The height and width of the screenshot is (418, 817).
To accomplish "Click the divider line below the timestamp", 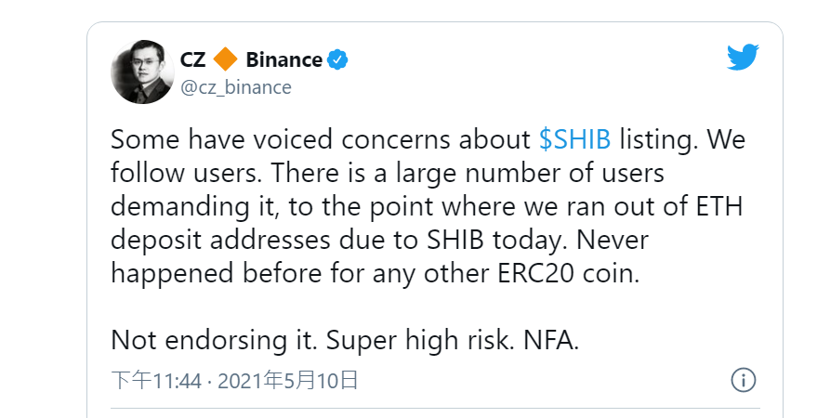I will pyautogui.click(x=435, y=408).
